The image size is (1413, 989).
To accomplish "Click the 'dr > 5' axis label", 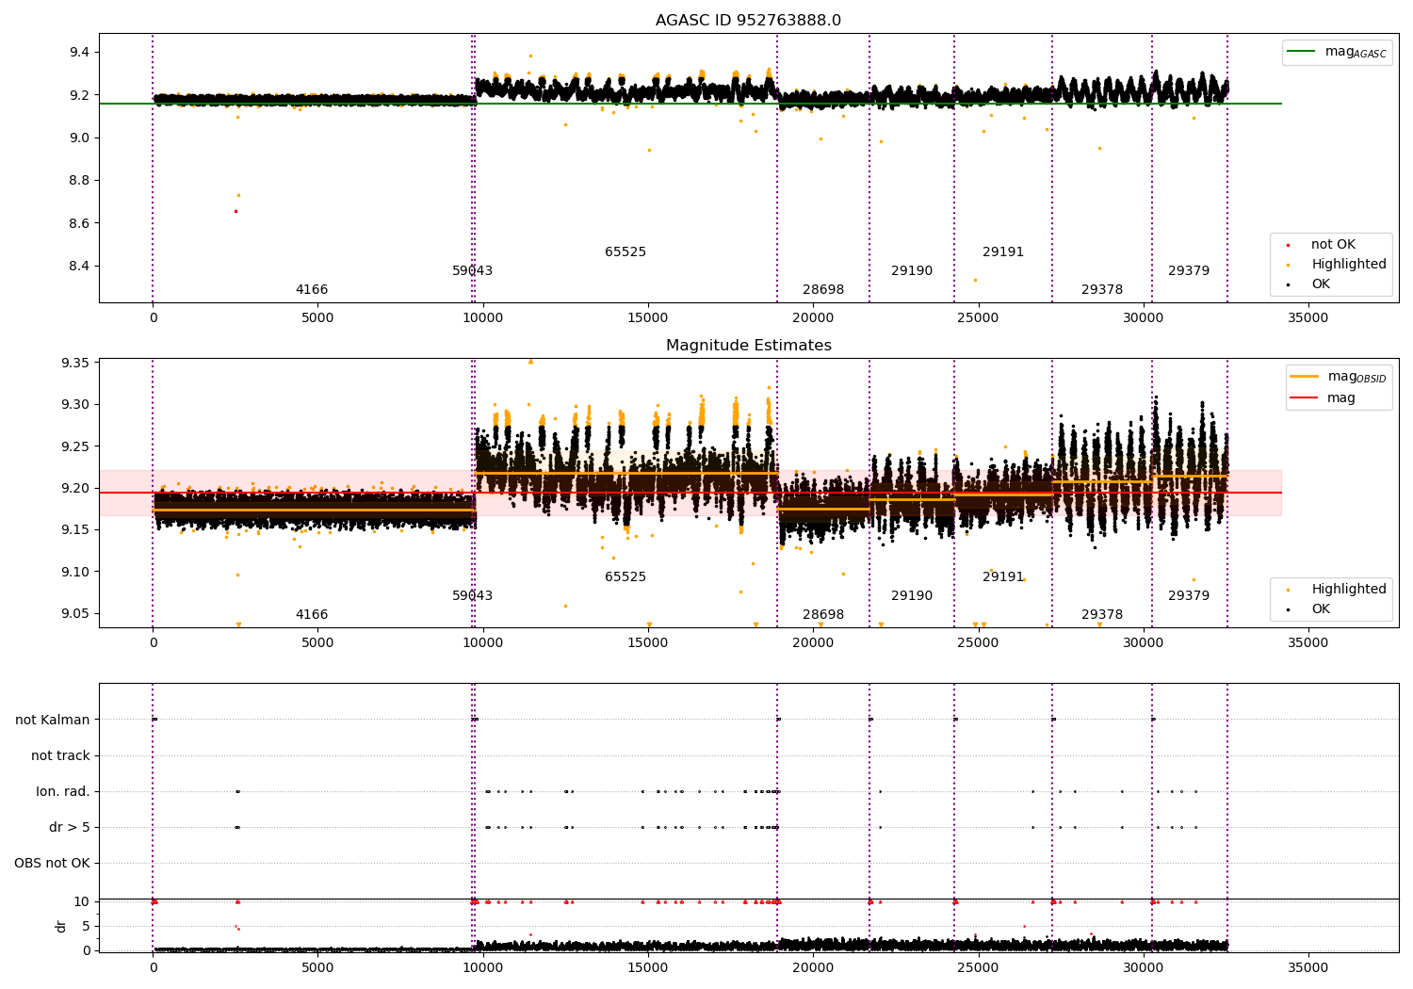I will coord(70,828).
